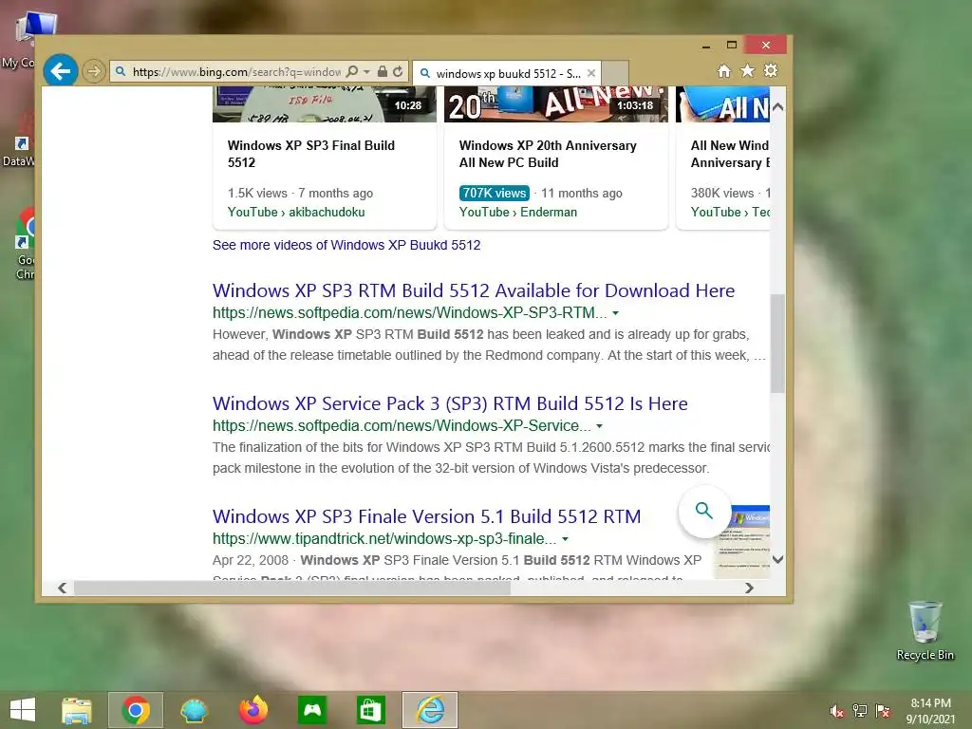Click the security lock icon
The height and width of the screenshot is (729, 972).
[383, 72]
